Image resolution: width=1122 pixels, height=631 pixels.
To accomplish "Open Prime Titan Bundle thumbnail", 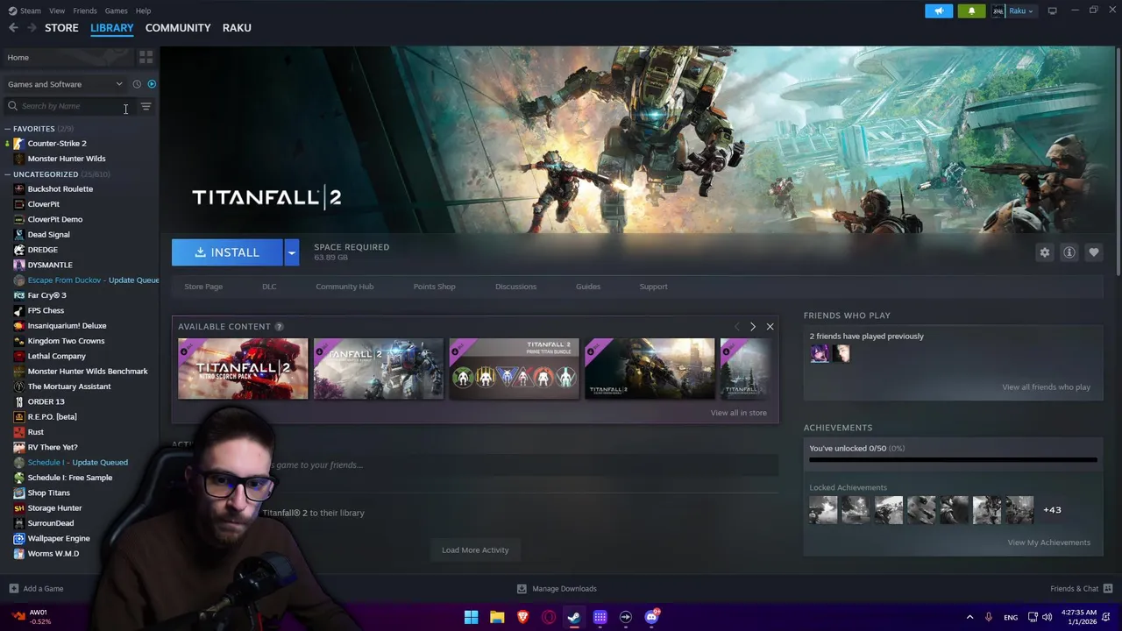I will 514,369.
